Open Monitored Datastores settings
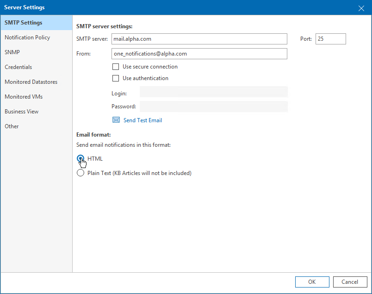Viewport: 372px width, 294px height. (31, 82)
